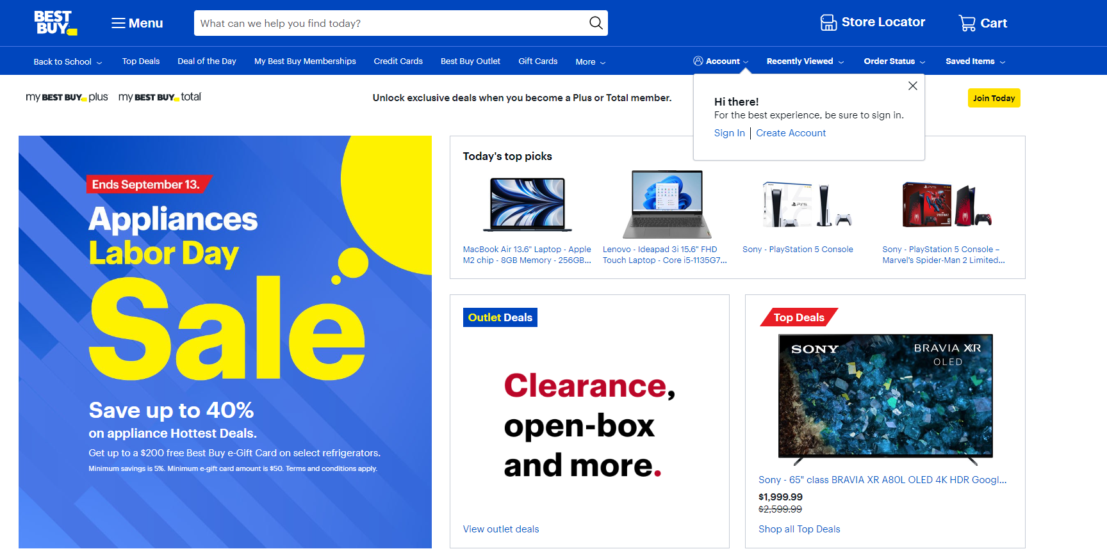Click the Sign In link
The width and height of the screenshot is (1107, 558).
730,133
